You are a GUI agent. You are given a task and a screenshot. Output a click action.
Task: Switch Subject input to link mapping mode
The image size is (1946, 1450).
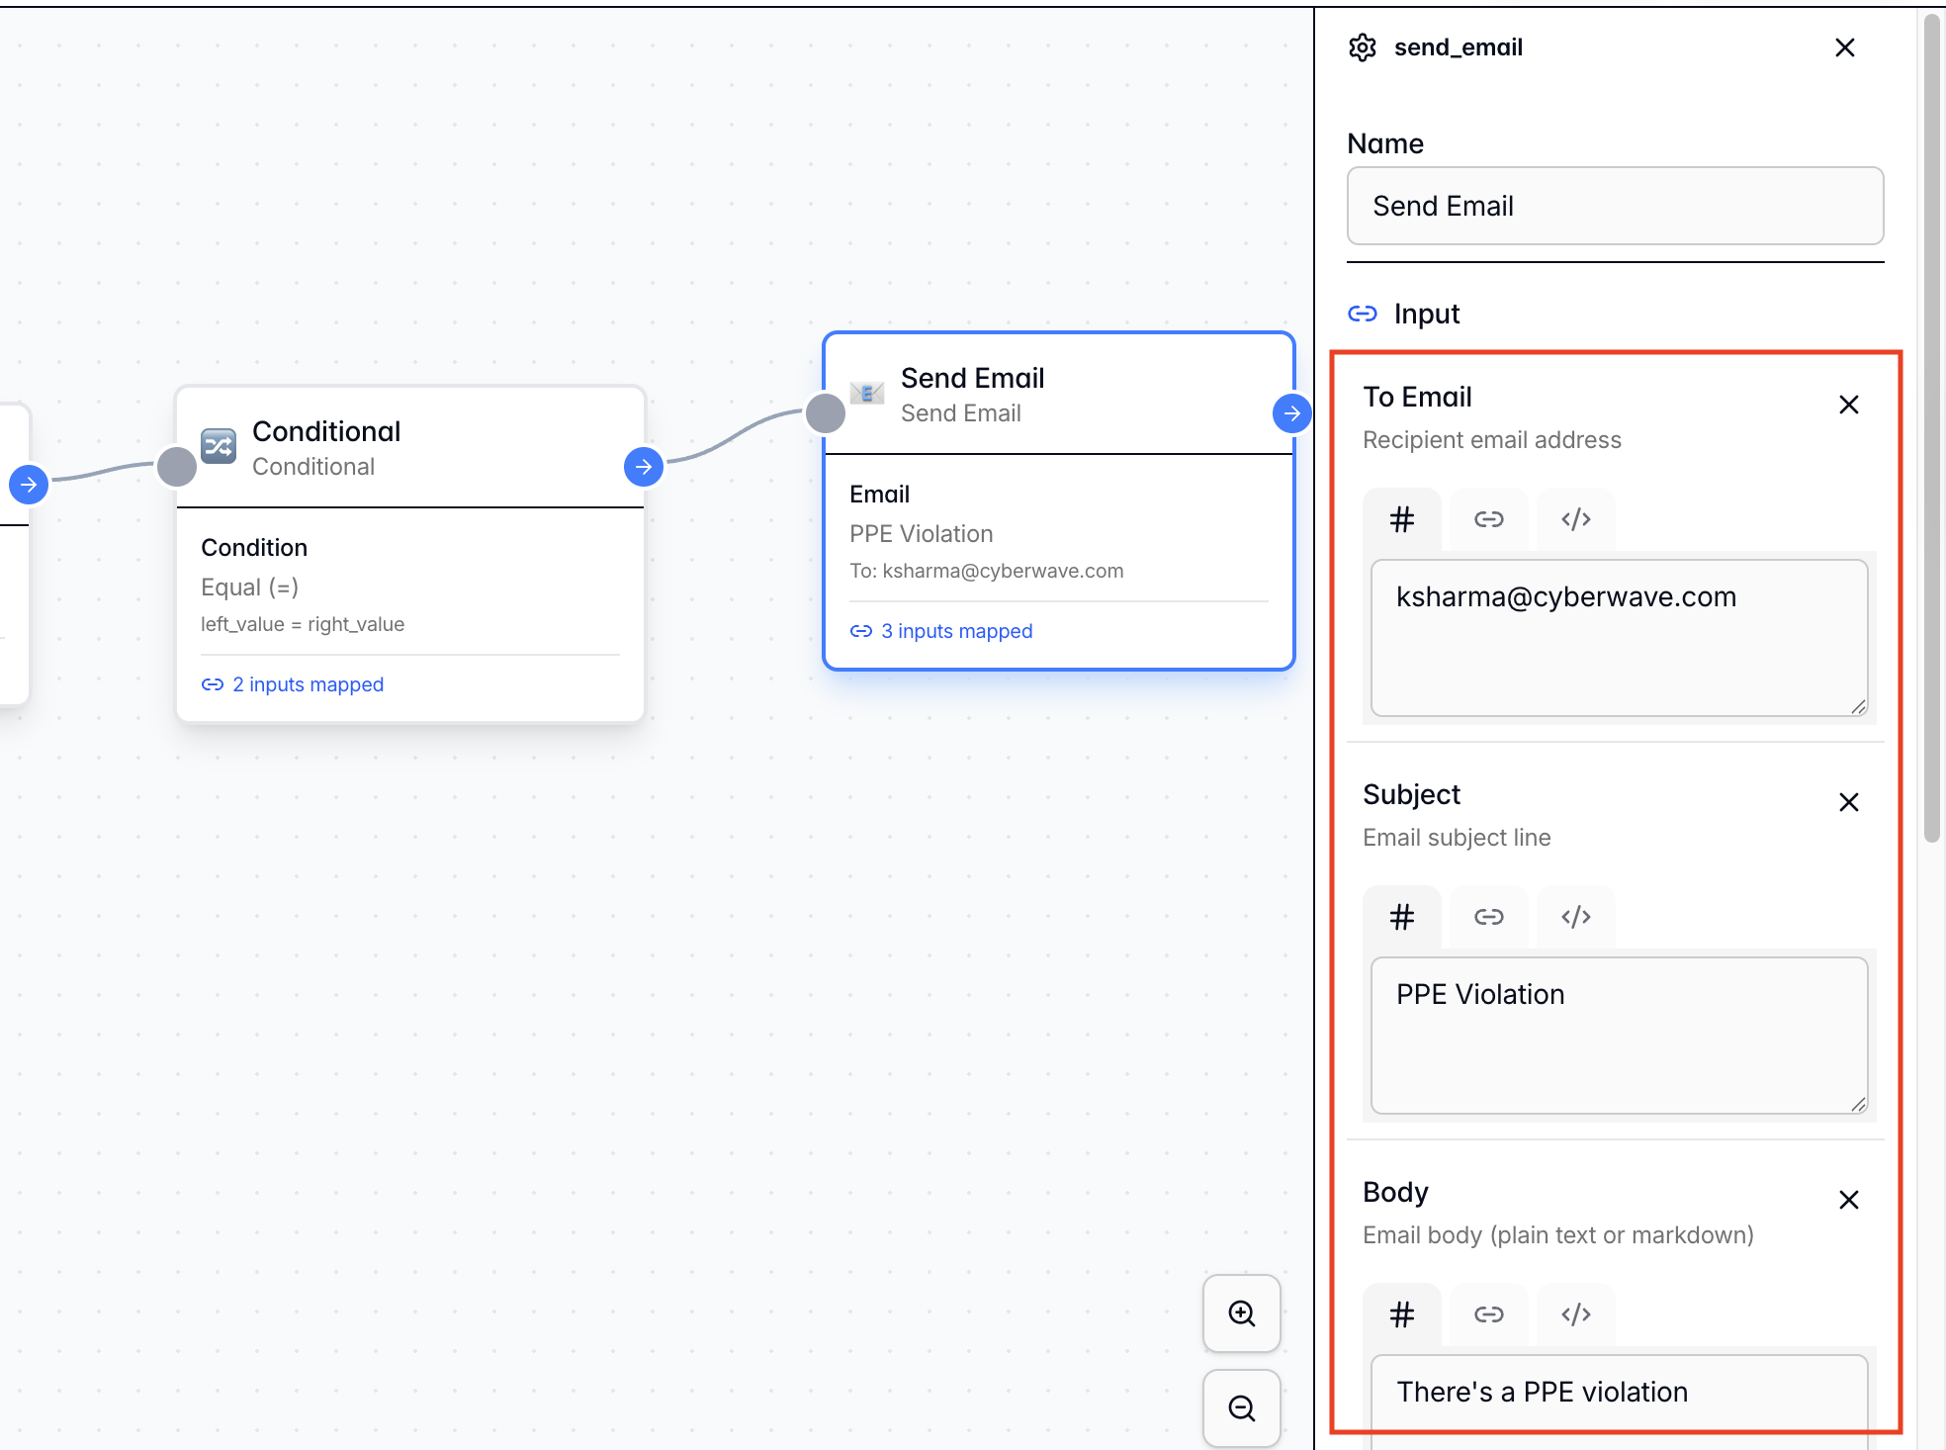click(1488, 917)
